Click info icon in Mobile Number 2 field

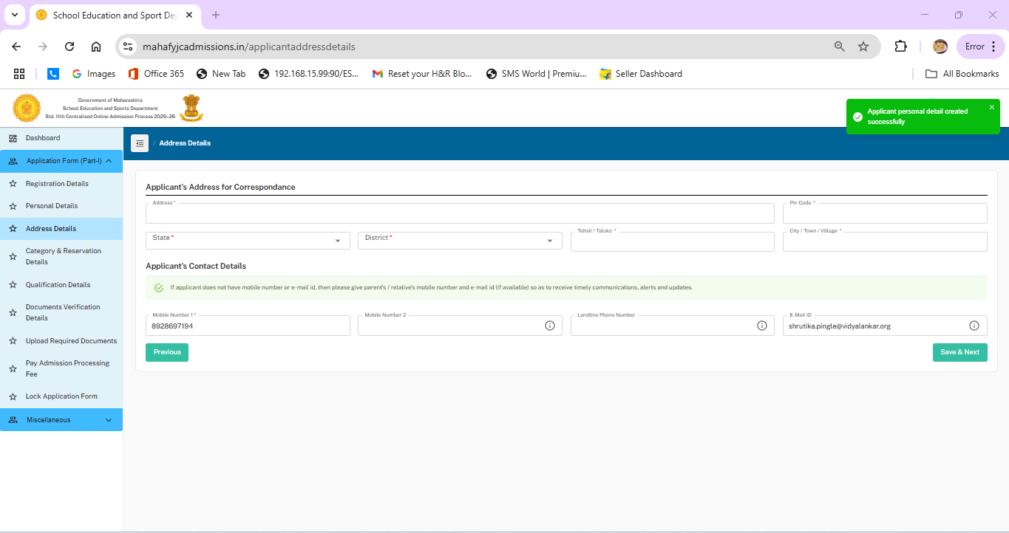(x=550, y=326)
